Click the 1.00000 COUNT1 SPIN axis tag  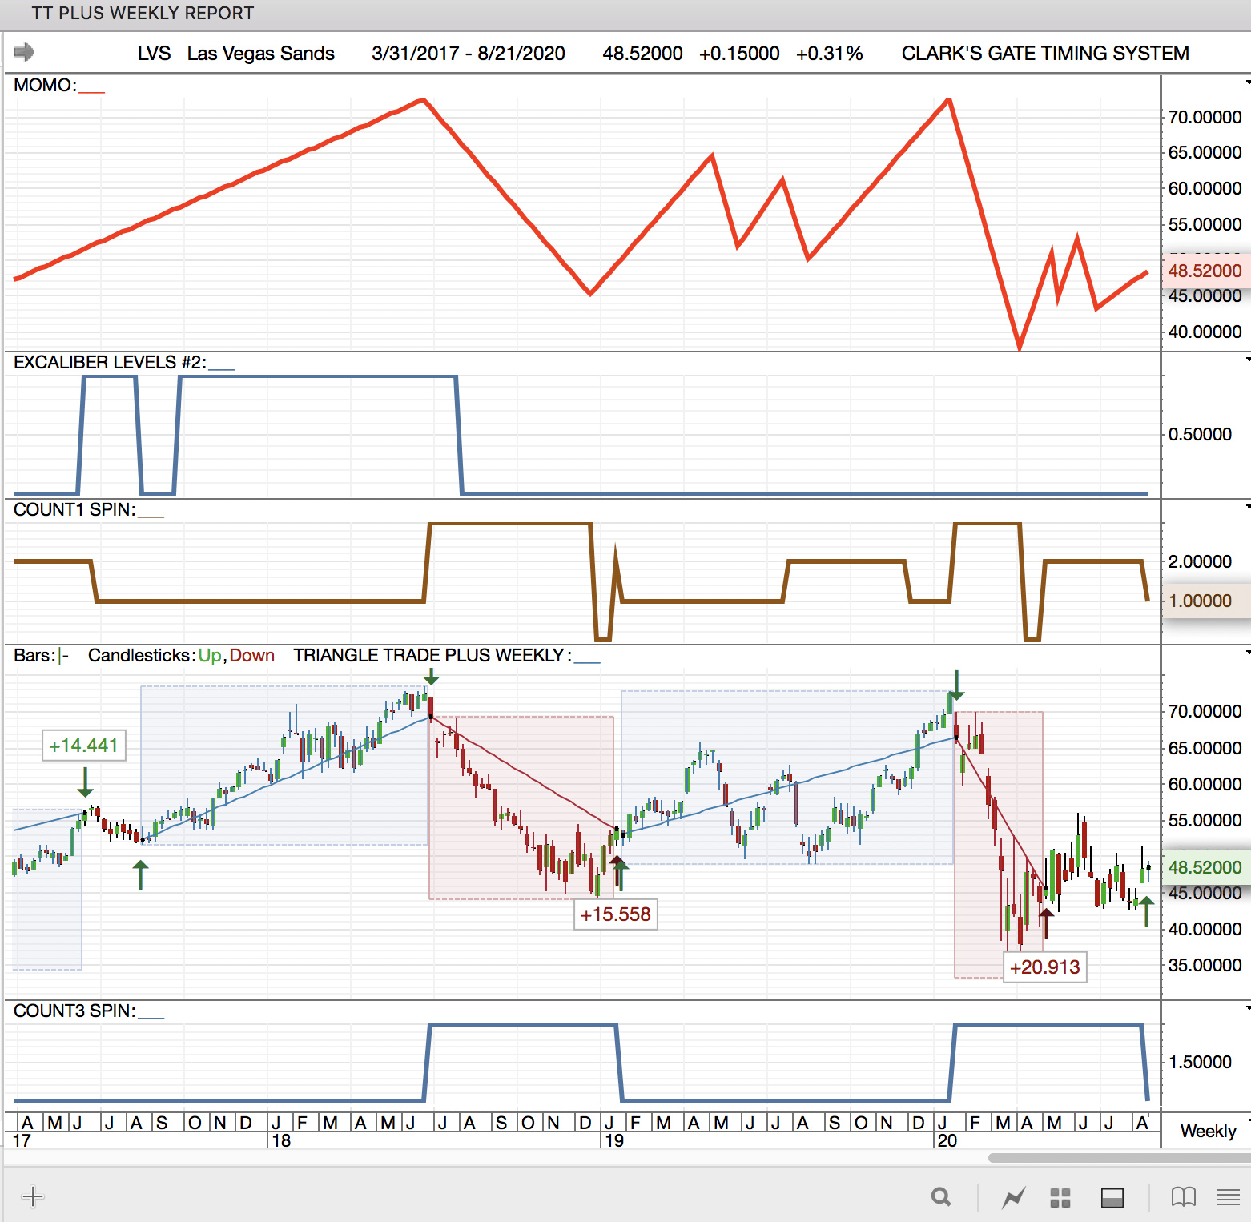coord(1206,601)
